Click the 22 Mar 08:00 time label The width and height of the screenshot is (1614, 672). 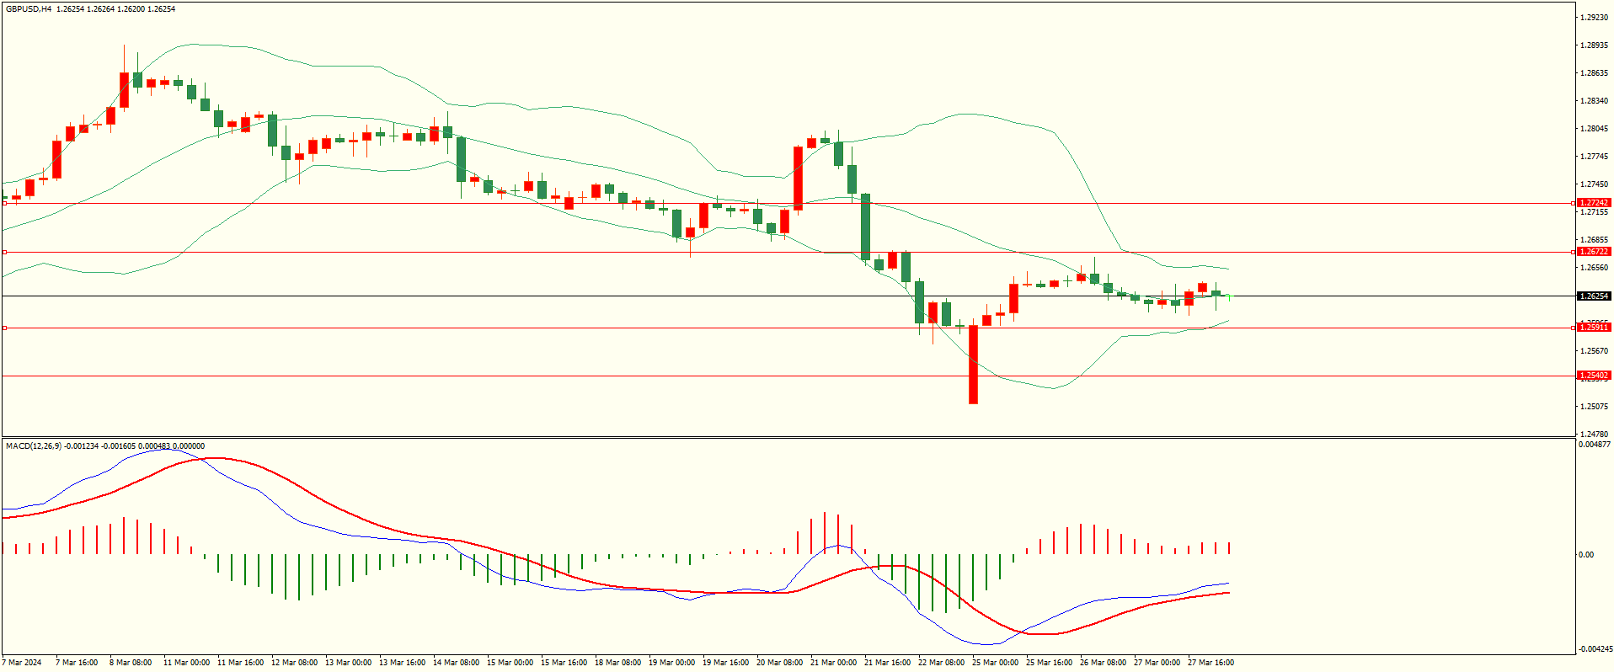(x=941, y=663)
